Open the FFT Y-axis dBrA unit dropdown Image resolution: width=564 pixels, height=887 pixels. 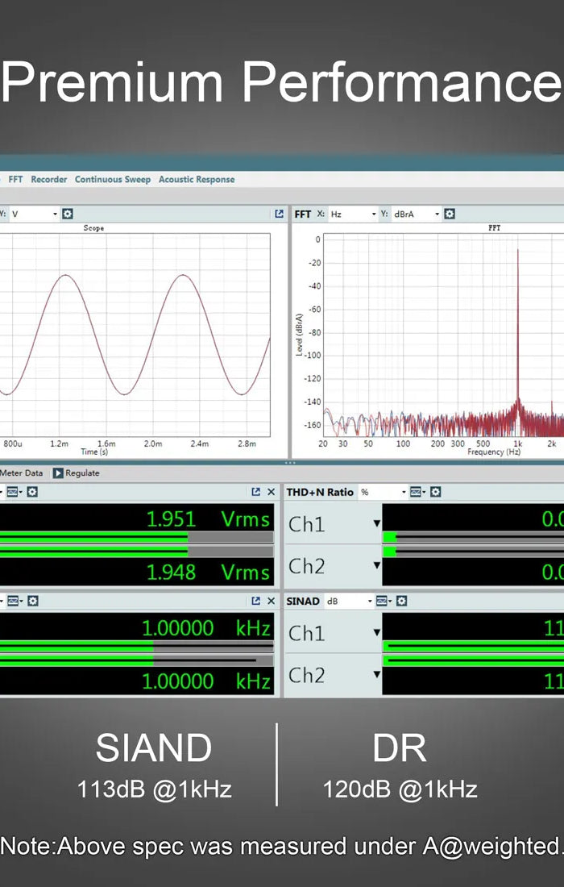click(x=415, y=214)
